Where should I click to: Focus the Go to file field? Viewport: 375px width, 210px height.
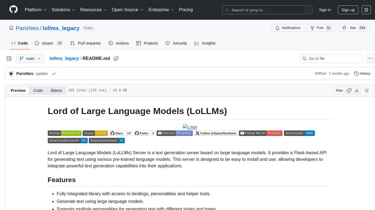pos(331,59)
